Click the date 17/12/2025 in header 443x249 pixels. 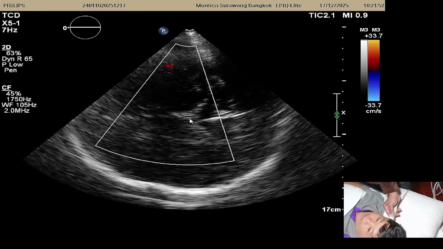pyautogui.click(x=334, y=6)
